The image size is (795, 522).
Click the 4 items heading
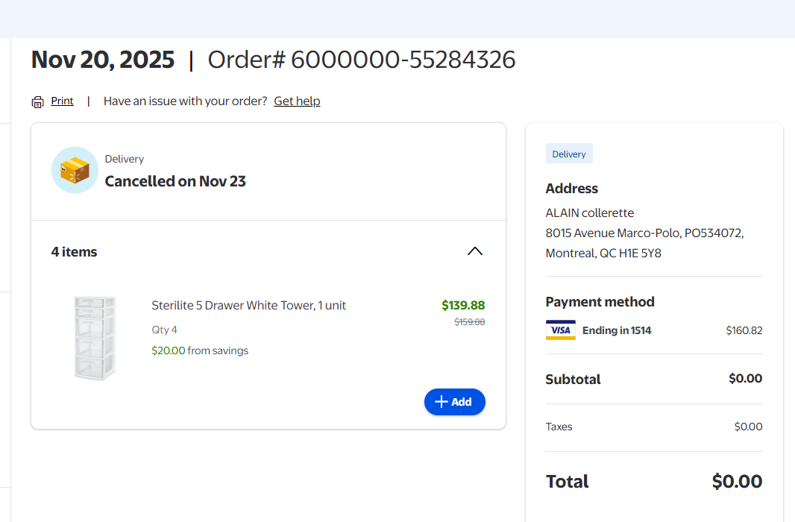(x=74, y=252)
